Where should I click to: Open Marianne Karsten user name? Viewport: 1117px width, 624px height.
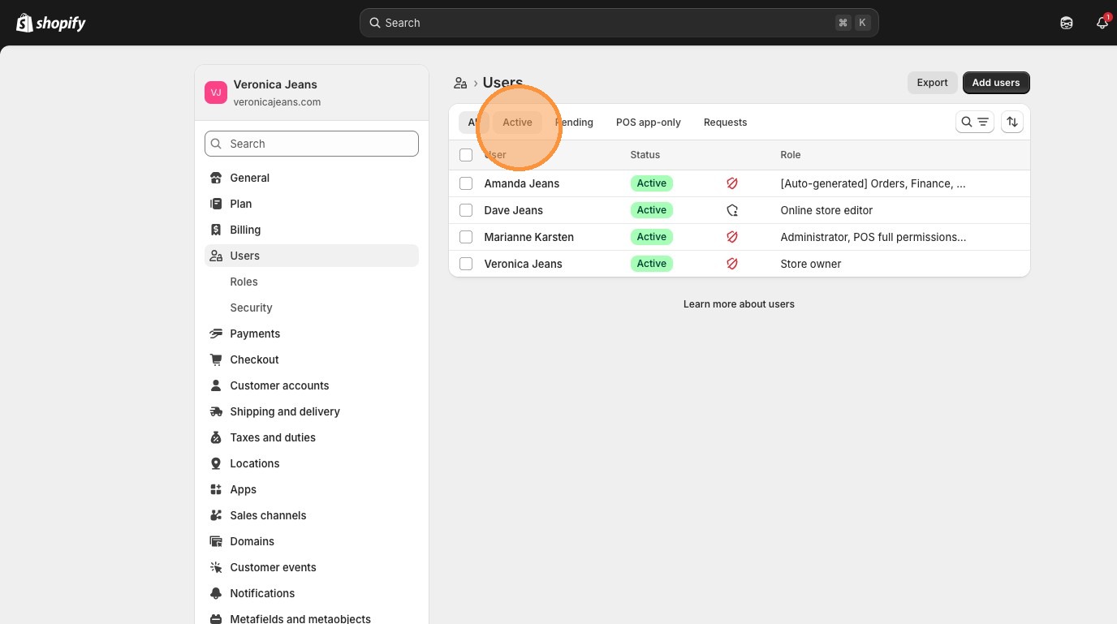coord(528,237)
